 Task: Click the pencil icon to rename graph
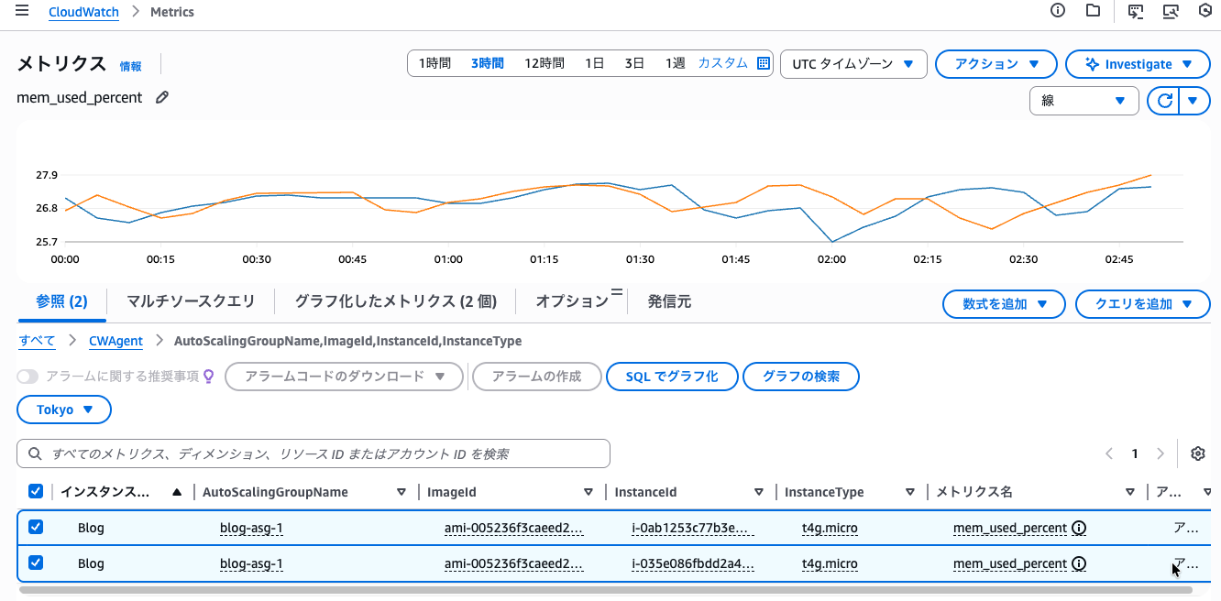click(162, 97)
